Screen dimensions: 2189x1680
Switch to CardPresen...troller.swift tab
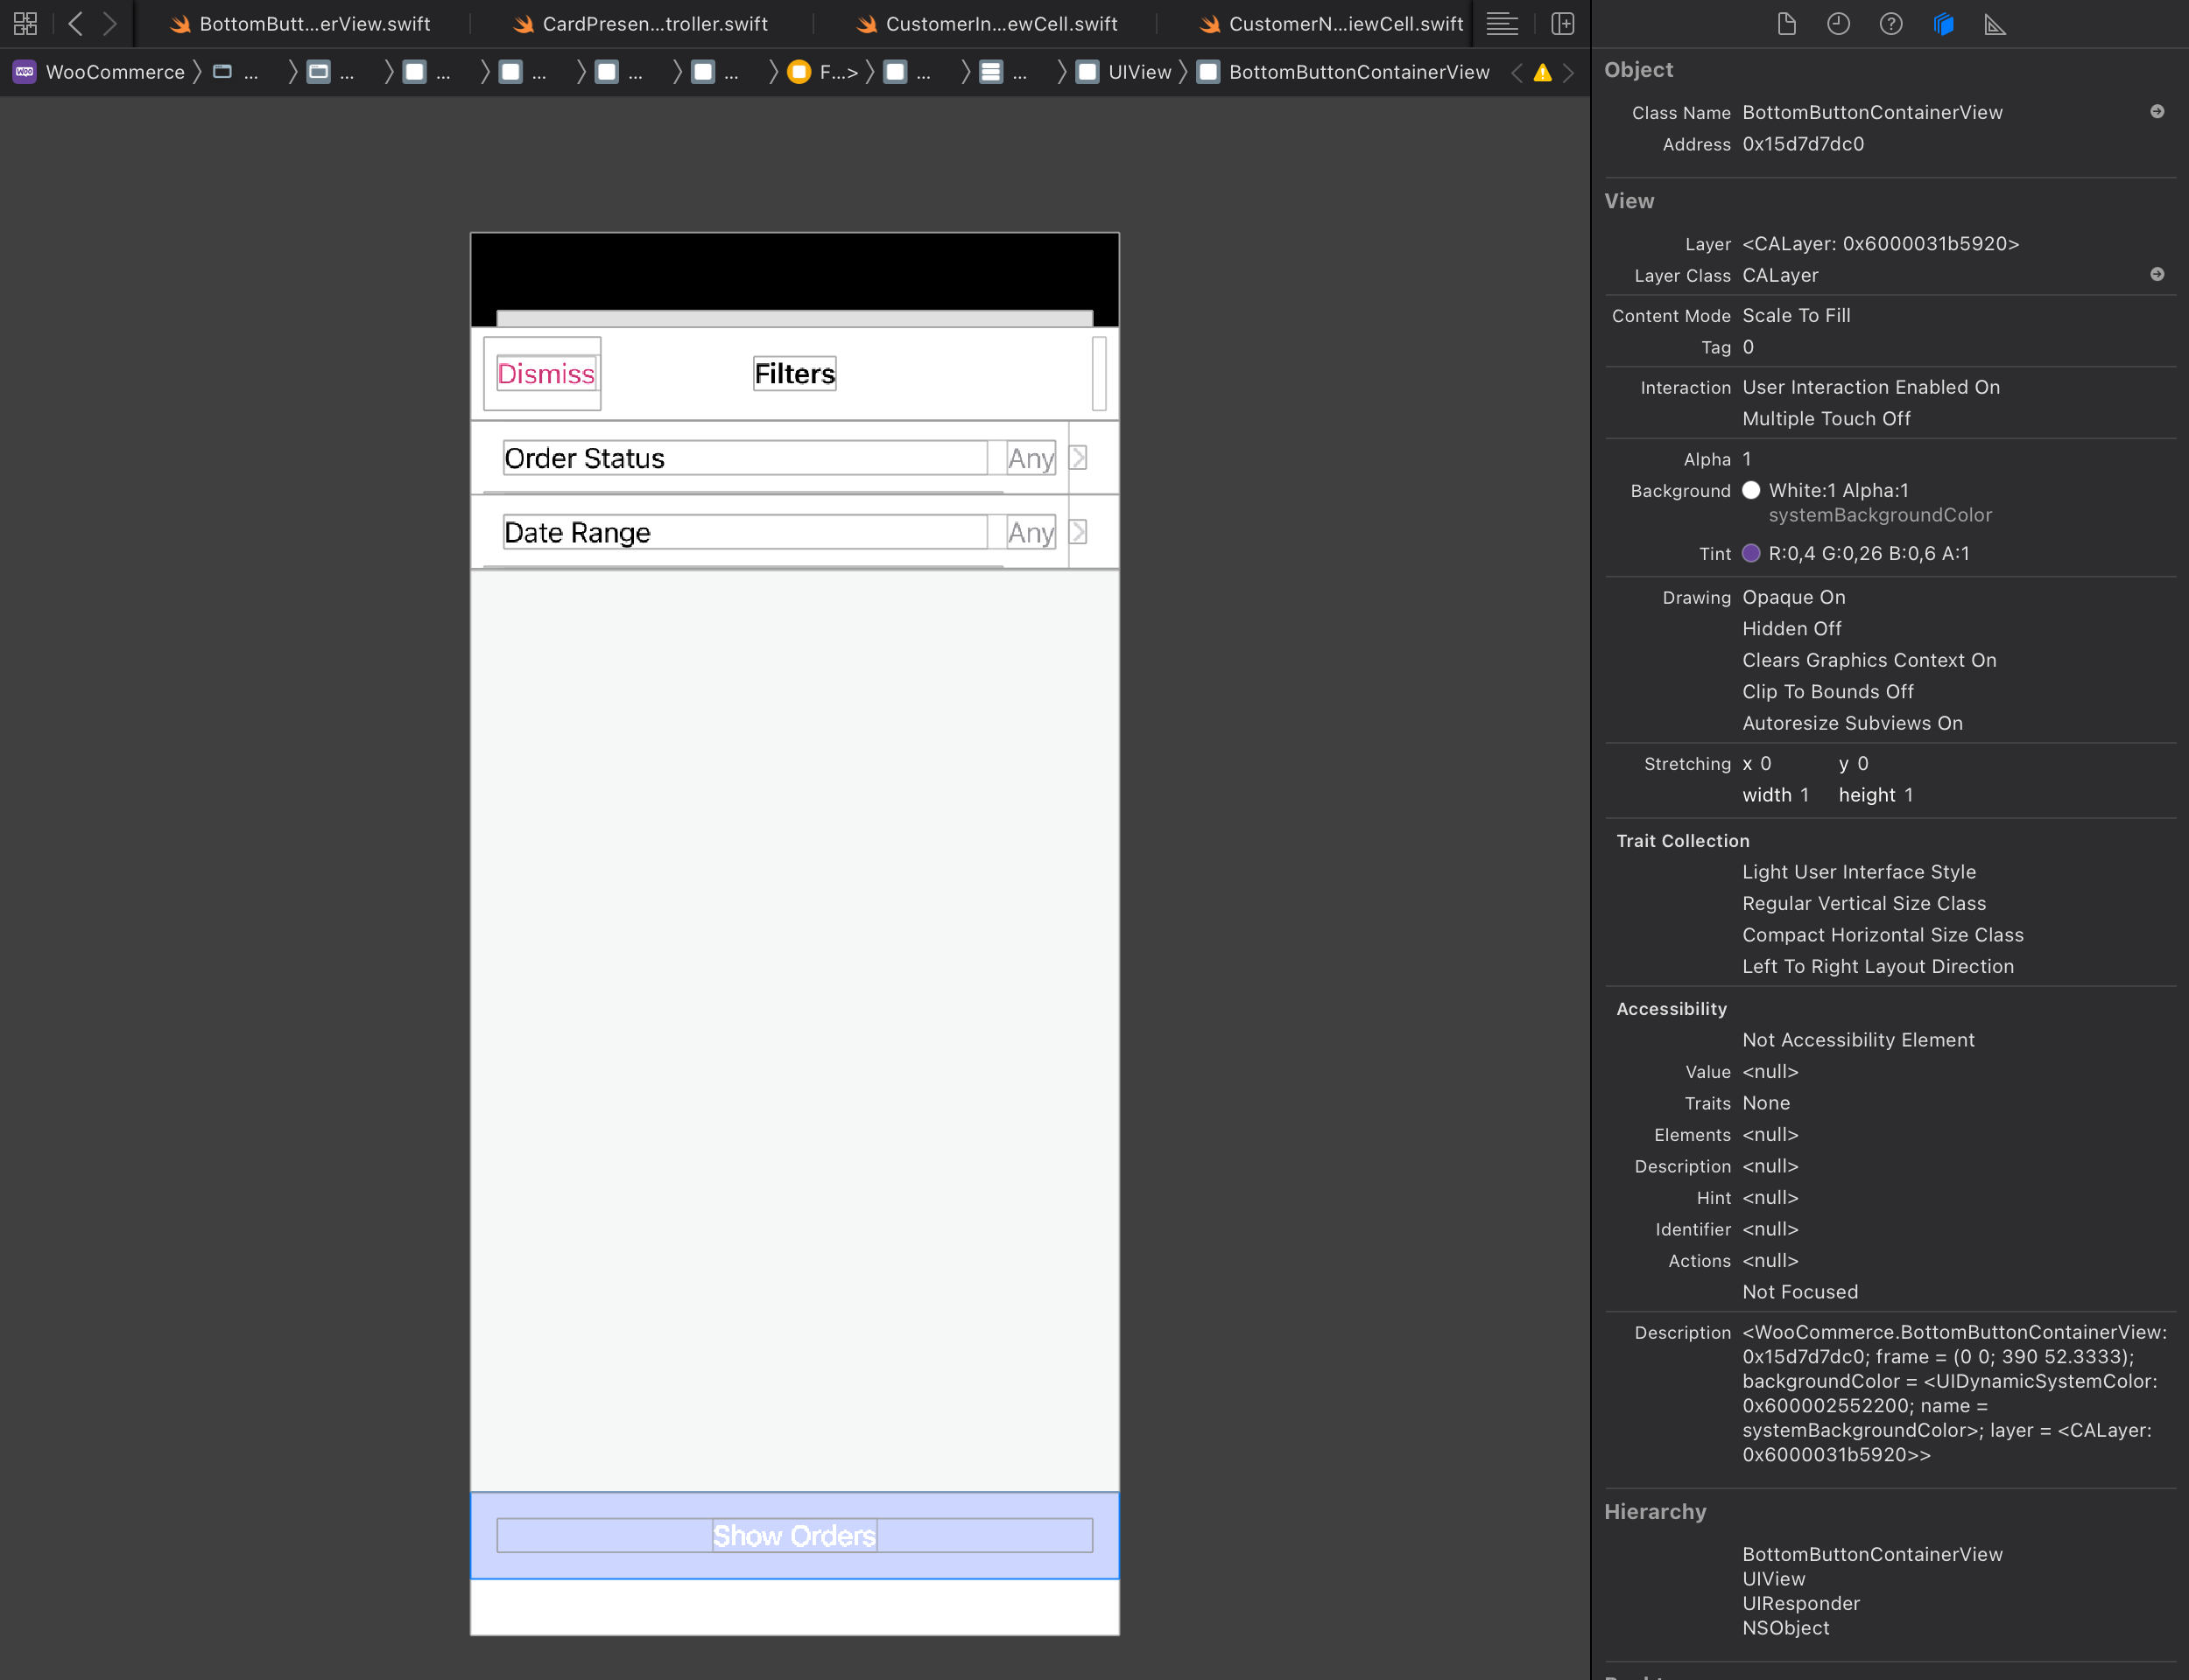[x=654, y=24]
